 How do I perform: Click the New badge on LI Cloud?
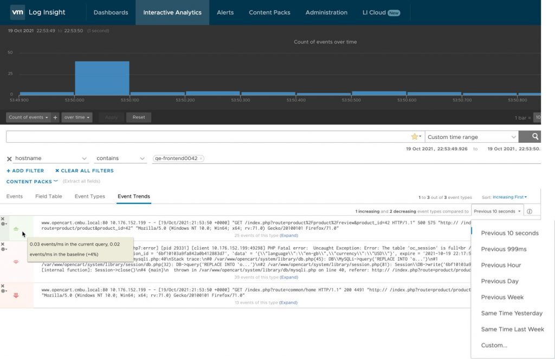[393, 13]
